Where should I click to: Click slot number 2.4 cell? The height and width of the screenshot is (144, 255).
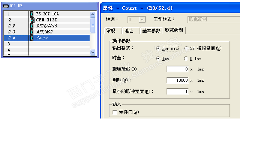tap(16, 38)
